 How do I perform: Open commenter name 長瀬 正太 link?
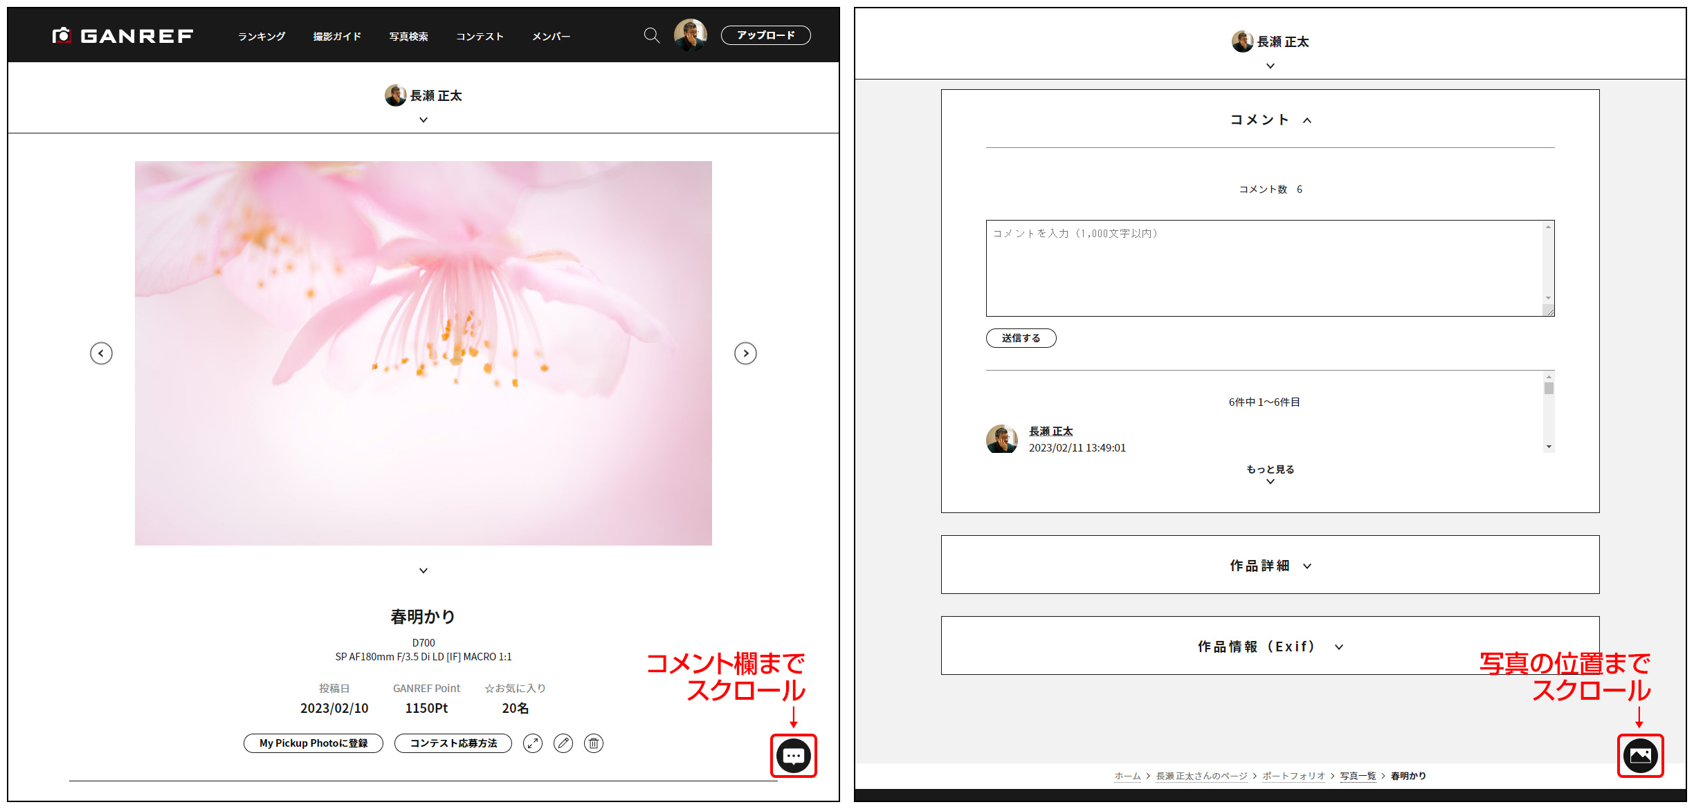point(1051,431)
